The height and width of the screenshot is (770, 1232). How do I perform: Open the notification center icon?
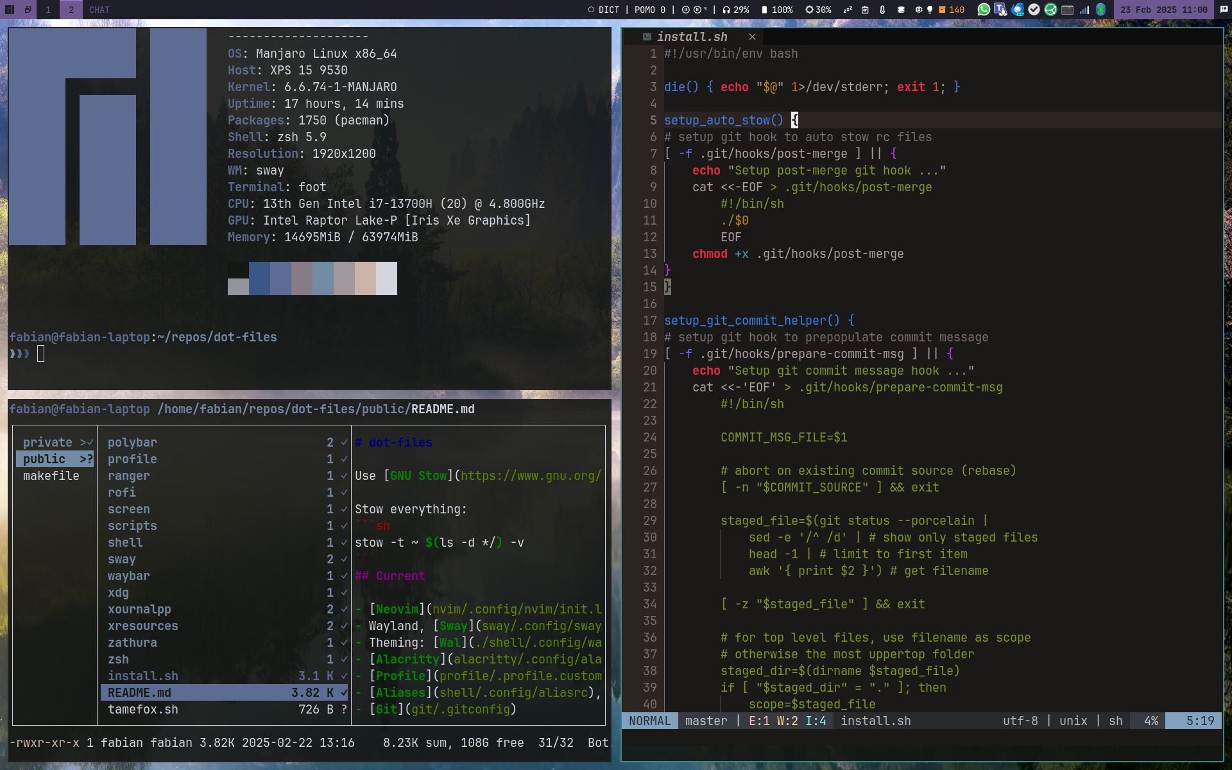coord(1224,10)
